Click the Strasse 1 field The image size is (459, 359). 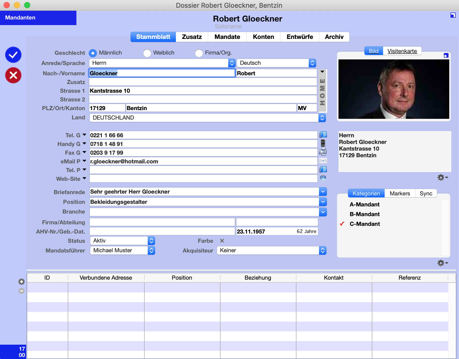point(203,91)
